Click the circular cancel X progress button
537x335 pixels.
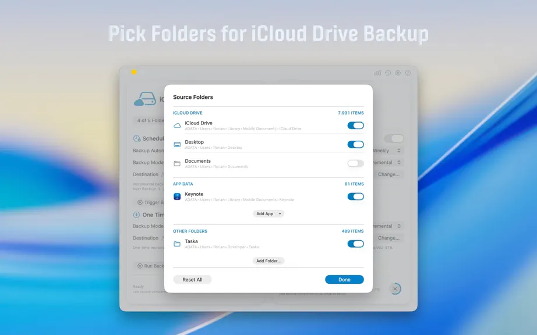(x=395, y=289)
